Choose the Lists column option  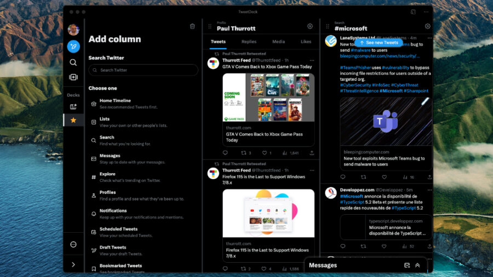tap(144, 122)
